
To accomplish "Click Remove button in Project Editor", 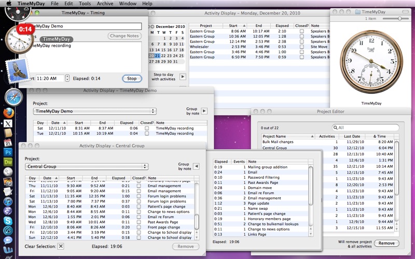I will coord(386,243).
